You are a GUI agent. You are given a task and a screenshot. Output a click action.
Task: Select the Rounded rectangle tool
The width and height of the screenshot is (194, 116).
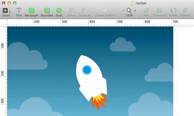47,11
